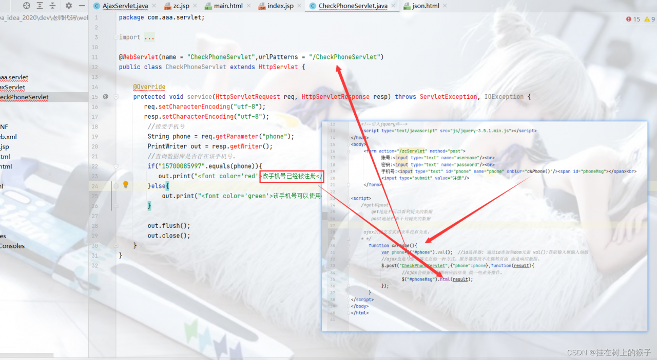Hide the Structure panel with minus icon
The image size is (657, 360).
pos(82,6)
